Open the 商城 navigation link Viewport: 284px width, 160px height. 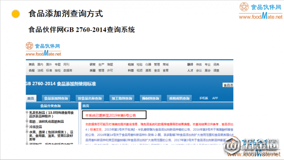(165, 65)
